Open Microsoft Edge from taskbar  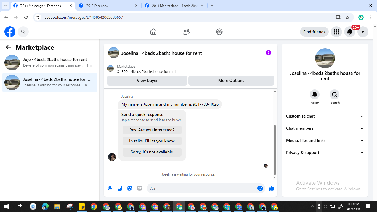[45, 206]
